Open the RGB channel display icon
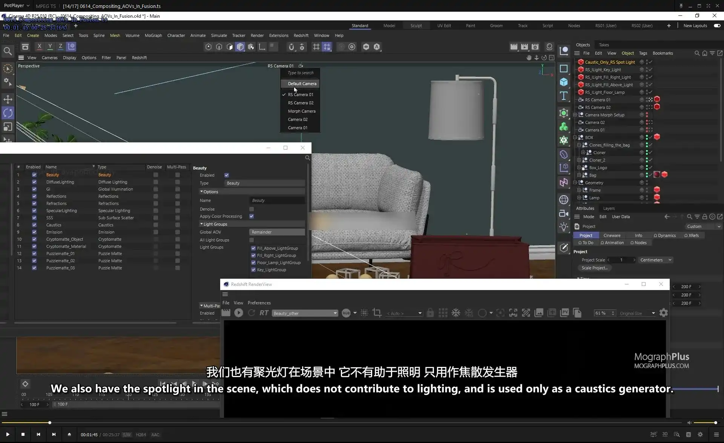724x443 pixels. coord(346,313)
